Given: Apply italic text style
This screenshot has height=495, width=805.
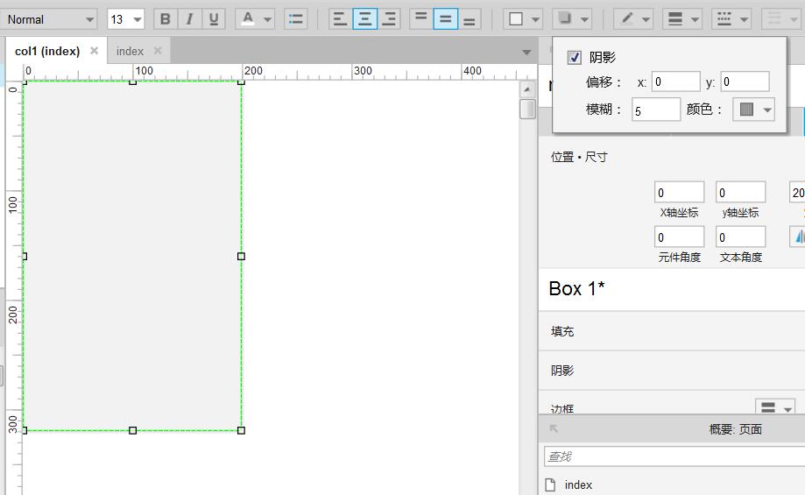Looking at the screenshot, I should pyautogui.click(x=189, y=19).
